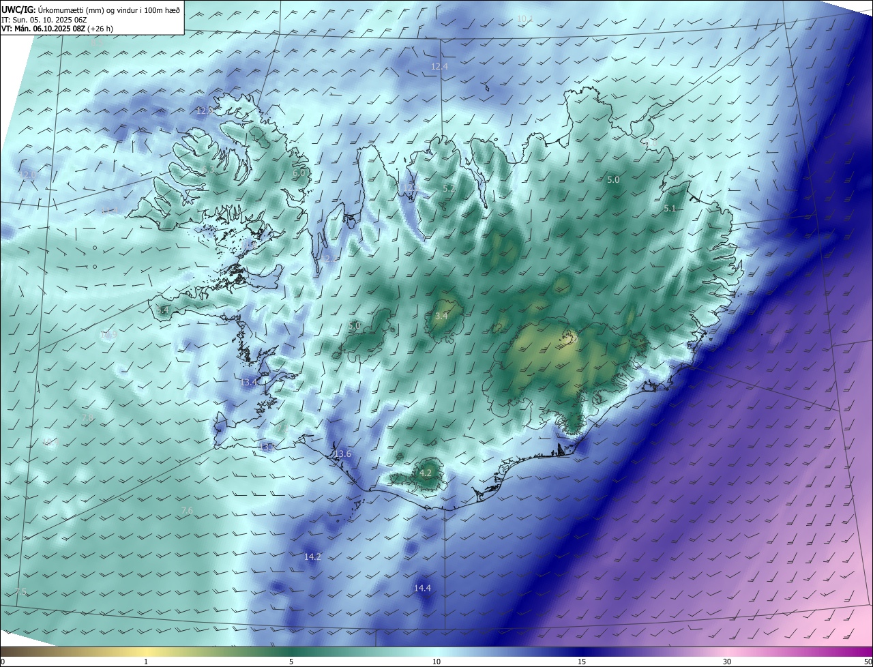Click the title text 'Úrkomumætti (mm) og vindur í 100m hæð'
This screenshot has width=873, height=667.
coord(109,9)
